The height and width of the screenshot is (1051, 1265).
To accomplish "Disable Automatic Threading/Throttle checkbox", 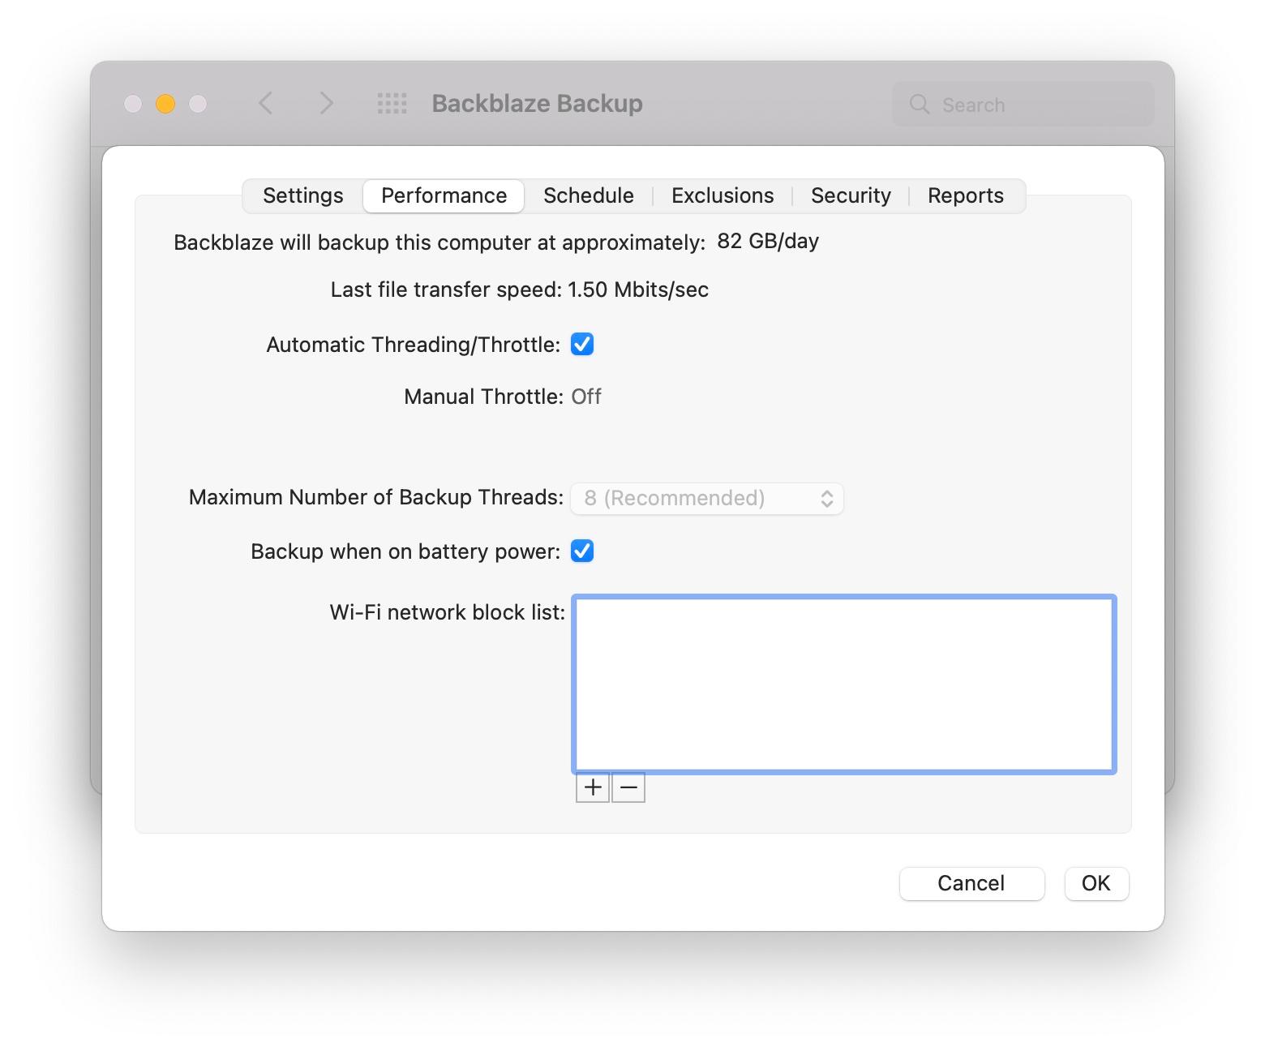I will click(582, 344).
